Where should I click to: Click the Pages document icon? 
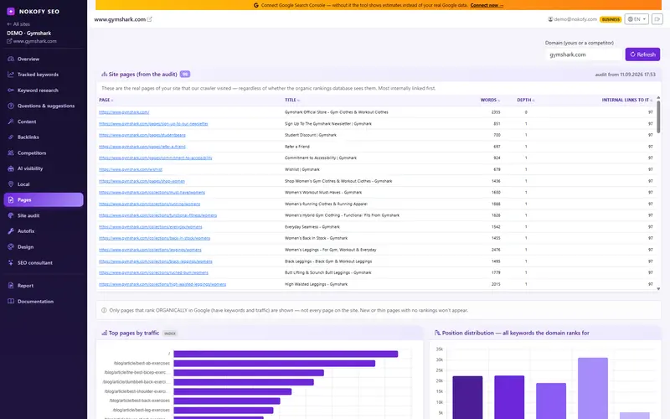[11, 199]
